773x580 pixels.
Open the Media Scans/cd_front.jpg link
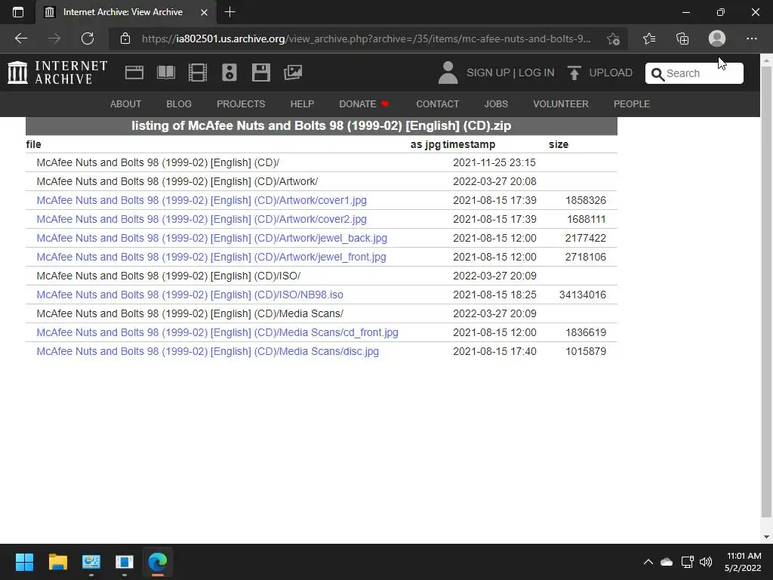click(217, 332)
